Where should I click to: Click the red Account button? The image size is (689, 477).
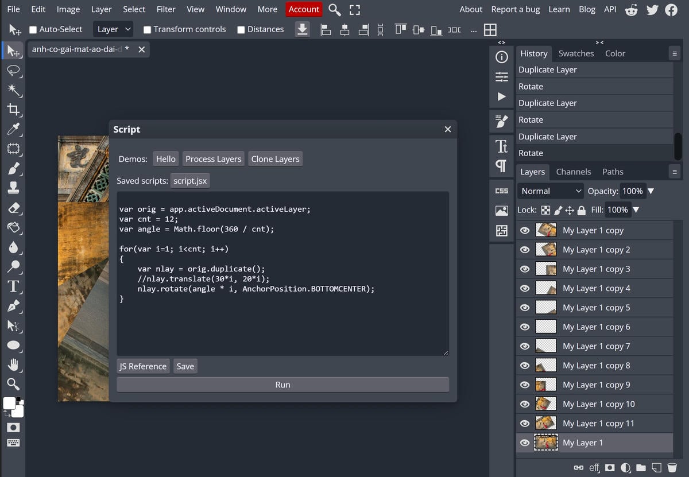click(304, 9)
